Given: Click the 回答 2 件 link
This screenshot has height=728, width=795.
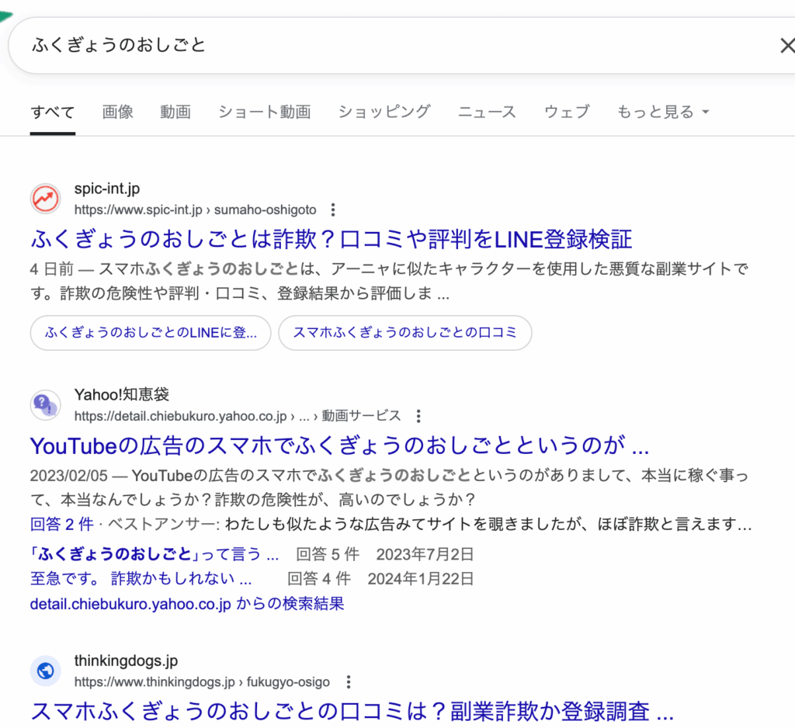Looking at the screenshot, I should pos(62,524).
